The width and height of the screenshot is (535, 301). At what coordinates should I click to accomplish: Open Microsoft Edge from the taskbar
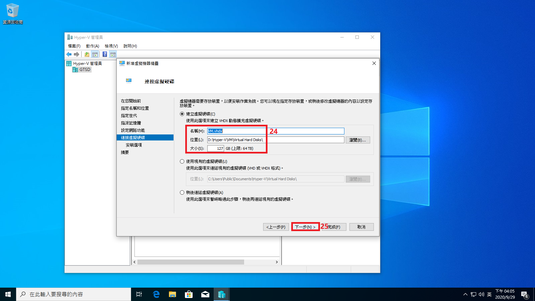pos(156,294)
